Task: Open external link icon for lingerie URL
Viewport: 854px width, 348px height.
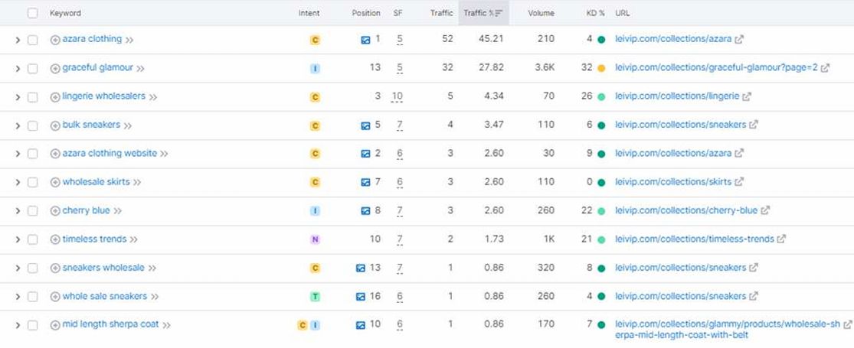Action: tap(747, 97)
